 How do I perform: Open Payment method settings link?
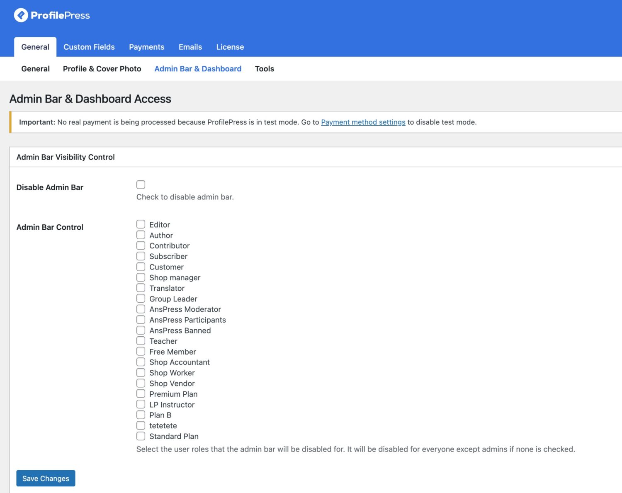click(363, 122)
